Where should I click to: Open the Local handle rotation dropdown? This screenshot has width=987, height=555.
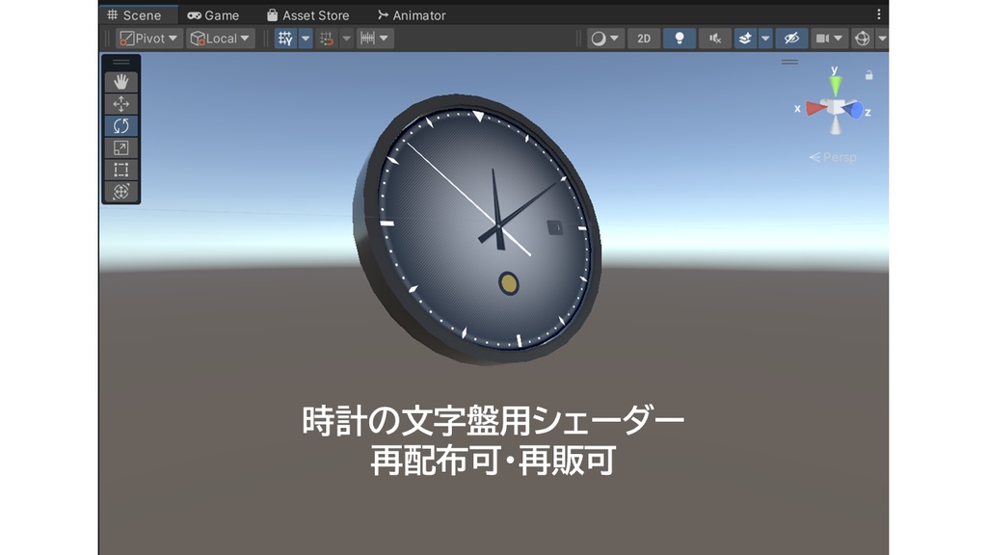pos(218,39)
